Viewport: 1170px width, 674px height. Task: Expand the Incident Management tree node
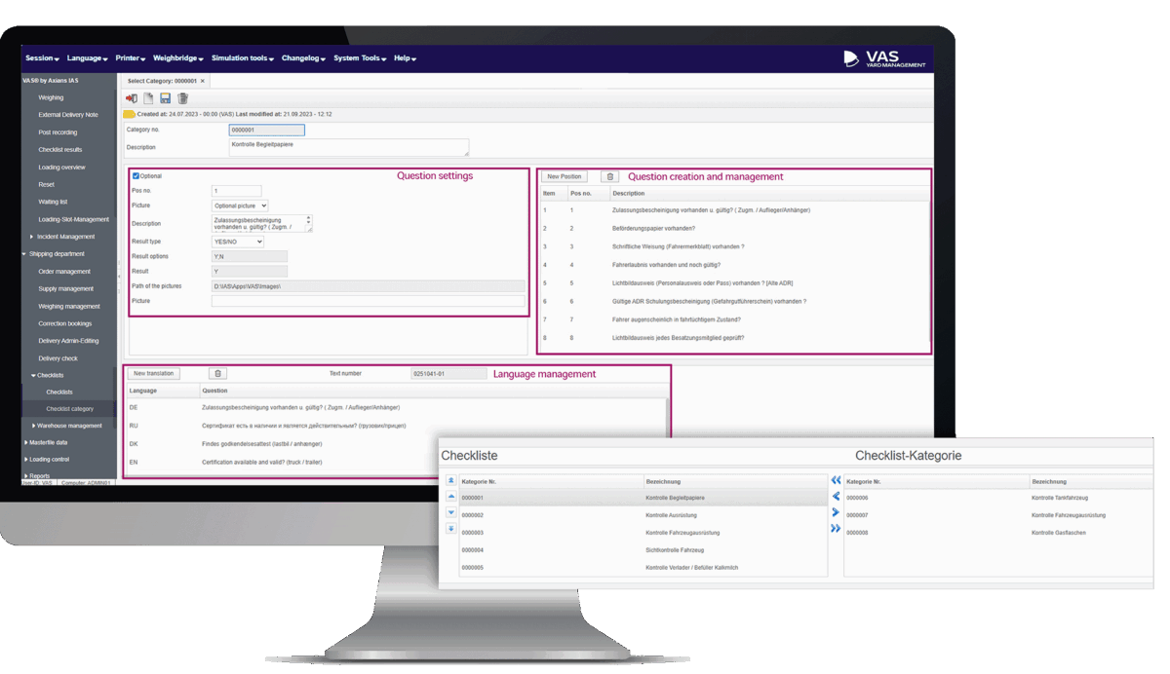[x=32, y=237]
